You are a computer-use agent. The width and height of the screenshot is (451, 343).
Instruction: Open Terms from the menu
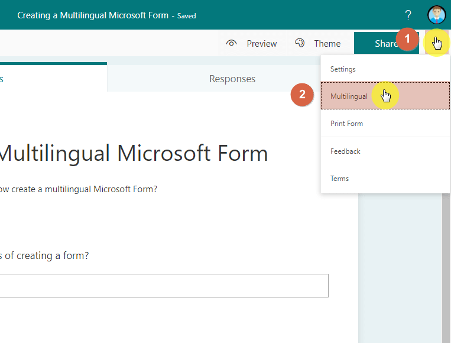click(385, 179)
